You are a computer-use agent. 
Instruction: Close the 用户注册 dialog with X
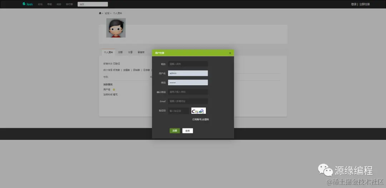pyautogui.click(x=230, y=53)
